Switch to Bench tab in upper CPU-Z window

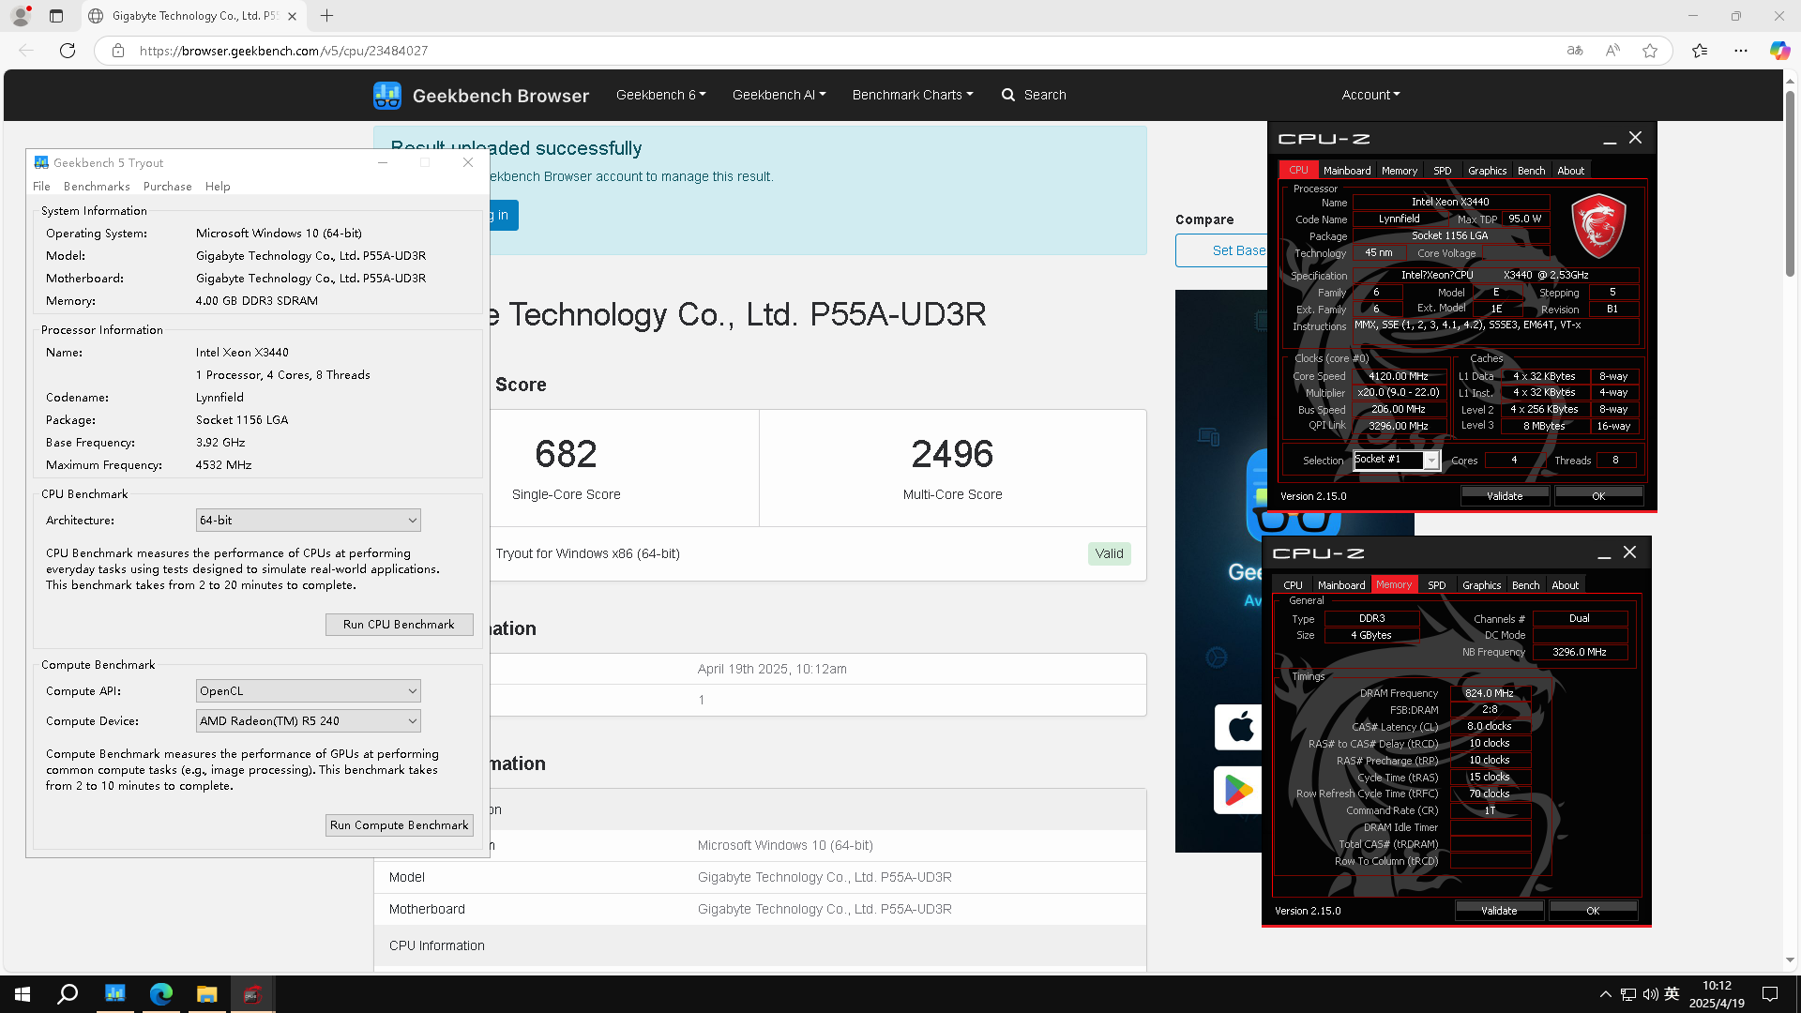(x=1532, y=171)
